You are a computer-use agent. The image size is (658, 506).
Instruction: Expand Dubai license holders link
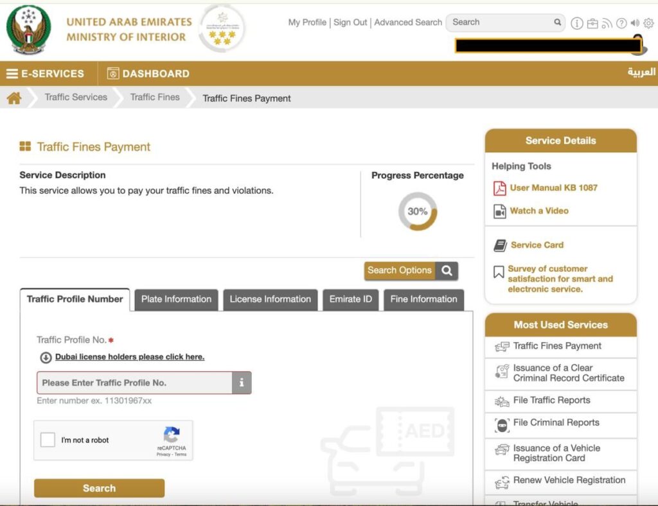tap(129, 357)
